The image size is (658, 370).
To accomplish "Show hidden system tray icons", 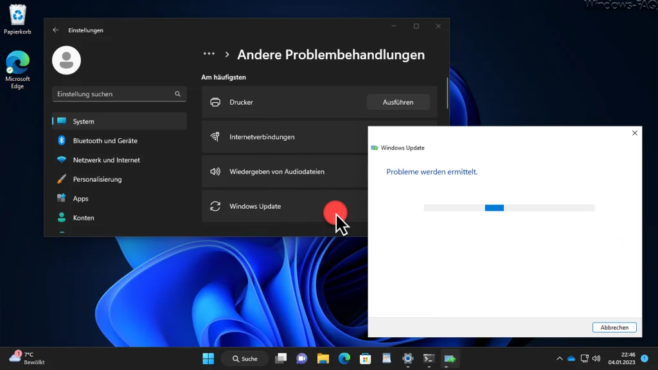I will pyautogui.click(x=560, y=358).
